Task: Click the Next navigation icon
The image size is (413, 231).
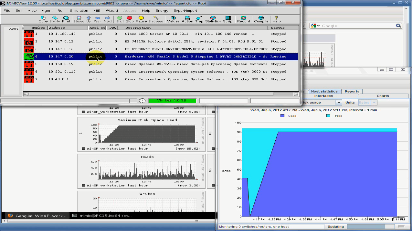Action: [108, 19]
